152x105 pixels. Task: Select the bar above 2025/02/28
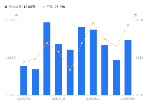pyautogui.click(x=24, y=81)
